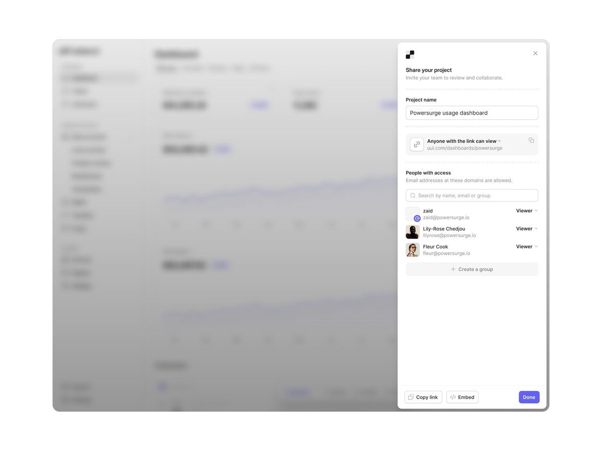Click the 'Fleur Cook' name
The height and width of the screenshot is (451, 602).
435,247
